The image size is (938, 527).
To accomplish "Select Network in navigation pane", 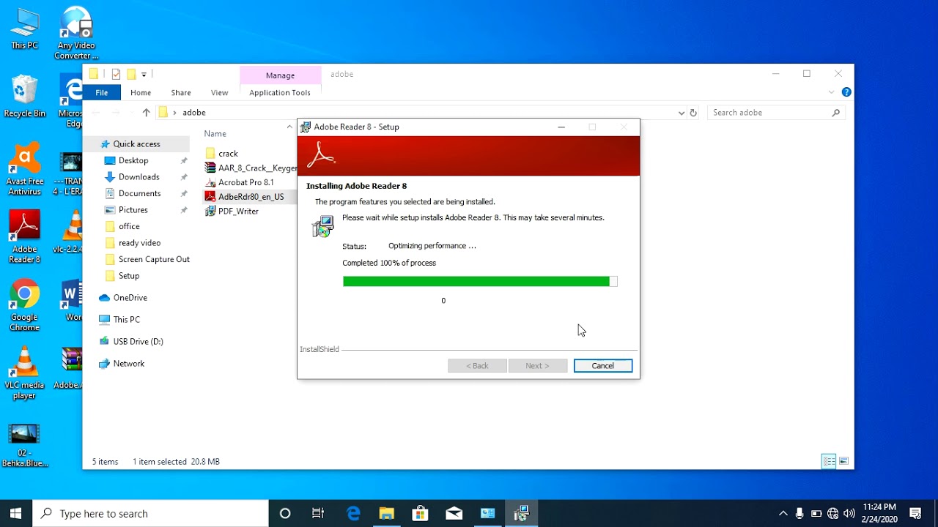I will [x=129, y=364].
